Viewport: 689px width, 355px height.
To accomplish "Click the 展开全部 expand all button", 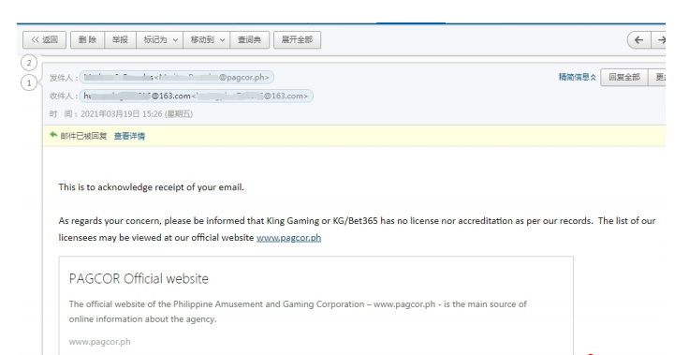I will pos(297,39).
